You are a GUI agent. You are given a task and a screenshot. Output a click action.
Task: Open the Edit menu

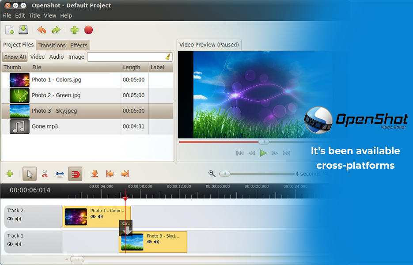pyautogui.click(x=20, y=15)
